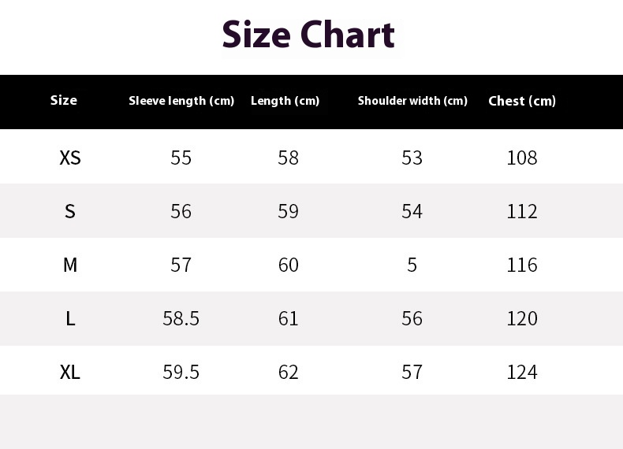Select the M size row label
Screen dimensions: 623x449
(x=70, y=265)
